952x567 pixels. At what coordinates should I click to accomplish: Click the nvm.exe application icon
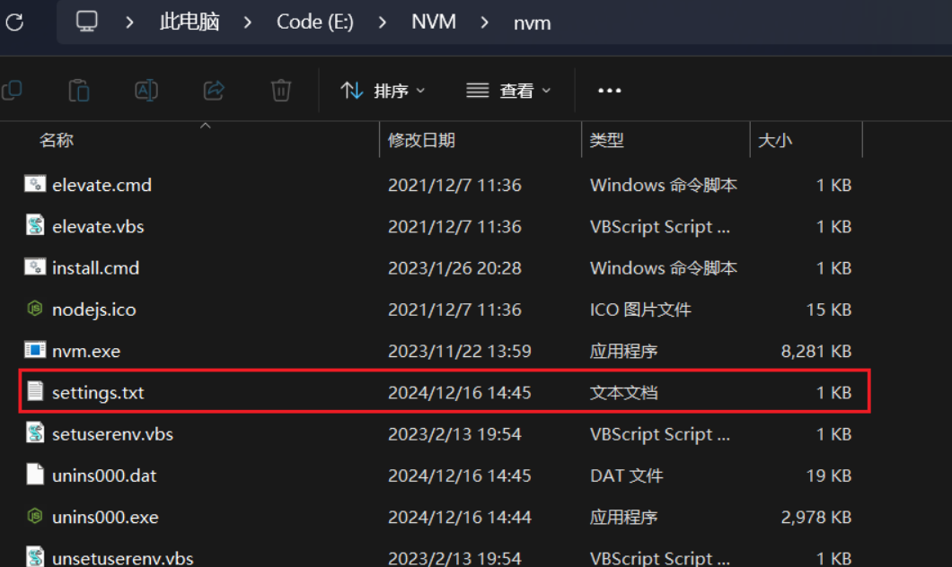point(34,351)
